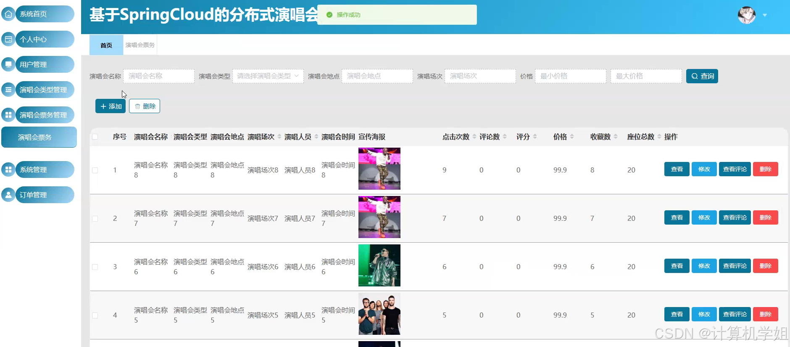790x347 pixels.
Task: Click 查看 for 演唱会名称6 row
Action: point(677,266)
